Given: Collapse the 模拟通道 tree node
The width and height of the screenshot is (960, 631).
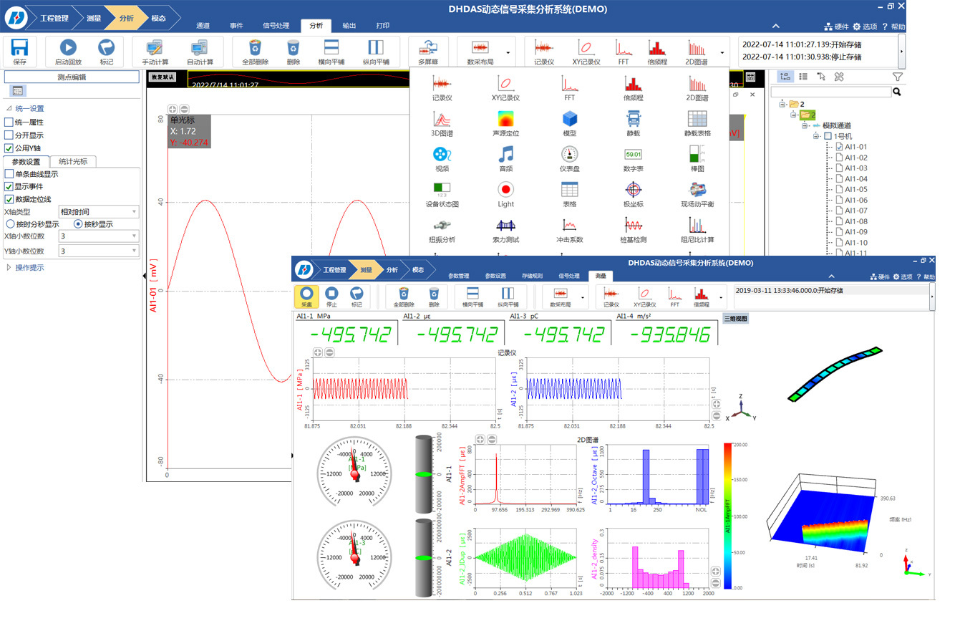Looking at the screenshot, I should point(805,125).
